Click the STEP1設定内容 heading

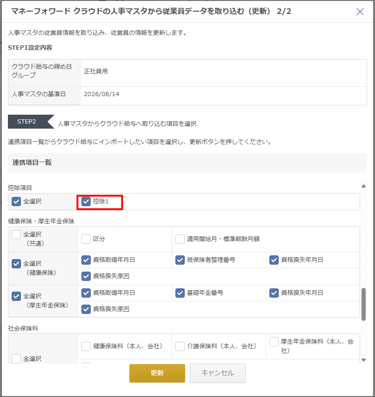pos(30,48)
